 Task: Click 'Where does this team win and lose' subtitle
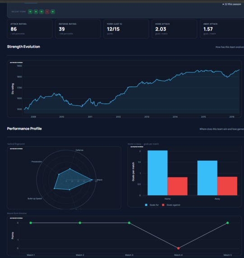[x=222, y=129]
